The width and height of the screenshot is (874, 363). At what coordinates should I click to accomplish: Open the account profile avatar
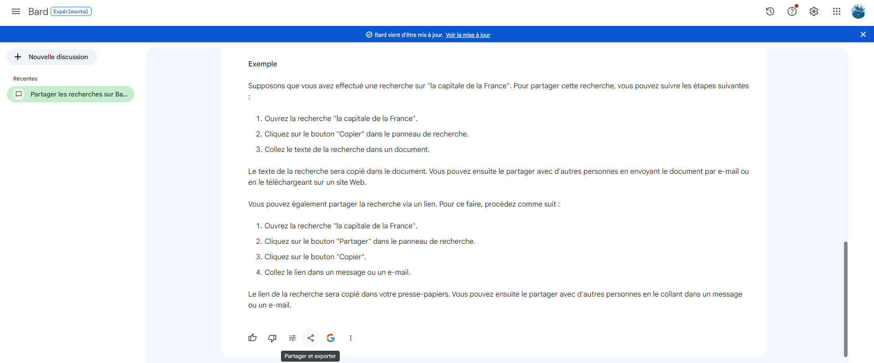point(859,11)
